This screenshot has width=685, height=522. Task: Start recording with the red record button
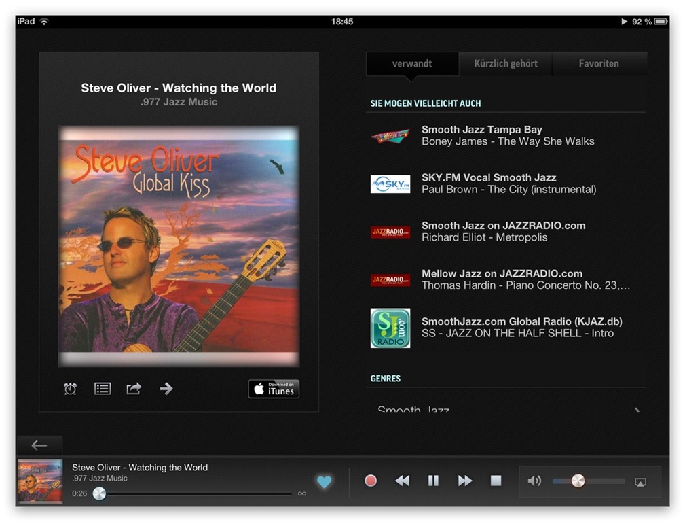[371, 481]
